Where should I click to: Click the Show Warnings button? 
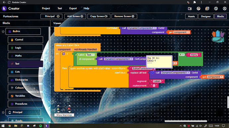(64, 115)
